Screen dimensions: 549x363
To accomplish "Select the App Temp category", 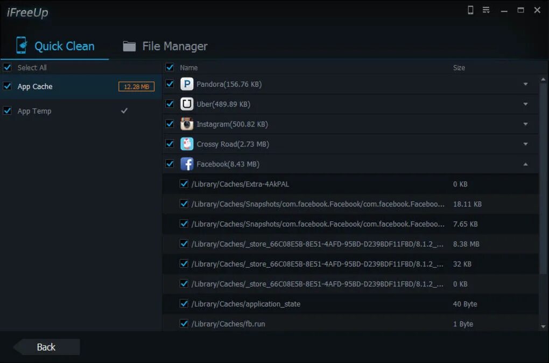I will tap(81, 111).
